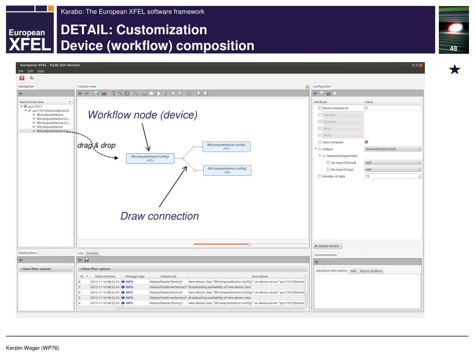Switch to the Log tab
Image resolution: width=475 pixels, height=356 pixels.
tap(80, 253)
